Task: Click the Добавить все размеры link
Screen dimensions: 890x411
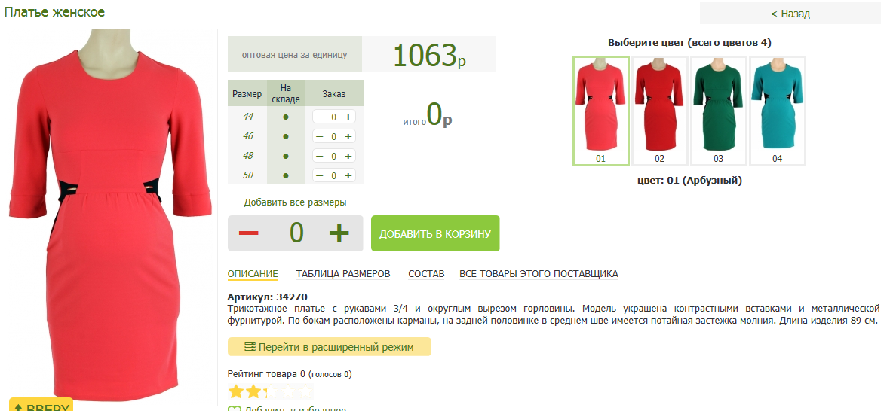Action: tap(295, 202)
